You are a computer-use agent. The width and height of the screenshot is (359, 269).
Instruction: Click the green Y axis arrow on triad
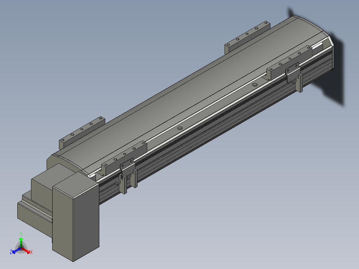click(x=21, y=243)
